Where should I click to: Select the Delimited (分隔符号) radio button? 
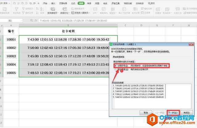(115, 66)
